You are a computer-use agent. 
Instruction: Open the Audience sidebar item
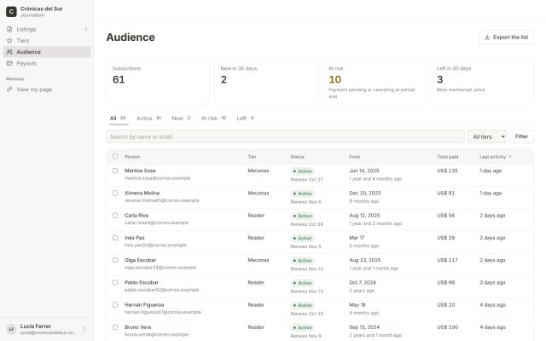click(47, 52)
